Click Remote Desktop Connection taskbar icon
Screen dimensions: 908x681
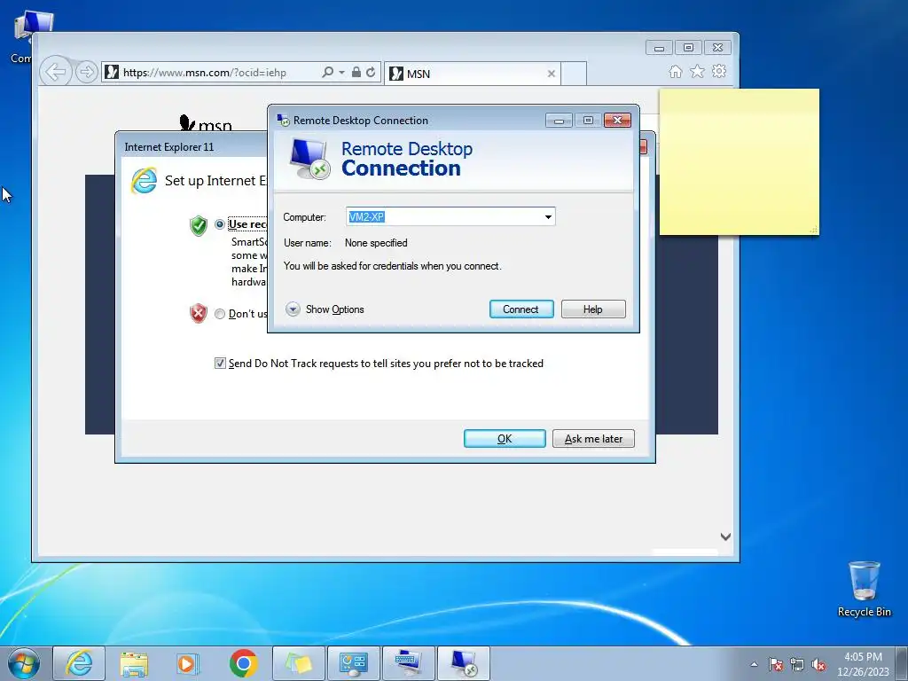click(463, 663)
